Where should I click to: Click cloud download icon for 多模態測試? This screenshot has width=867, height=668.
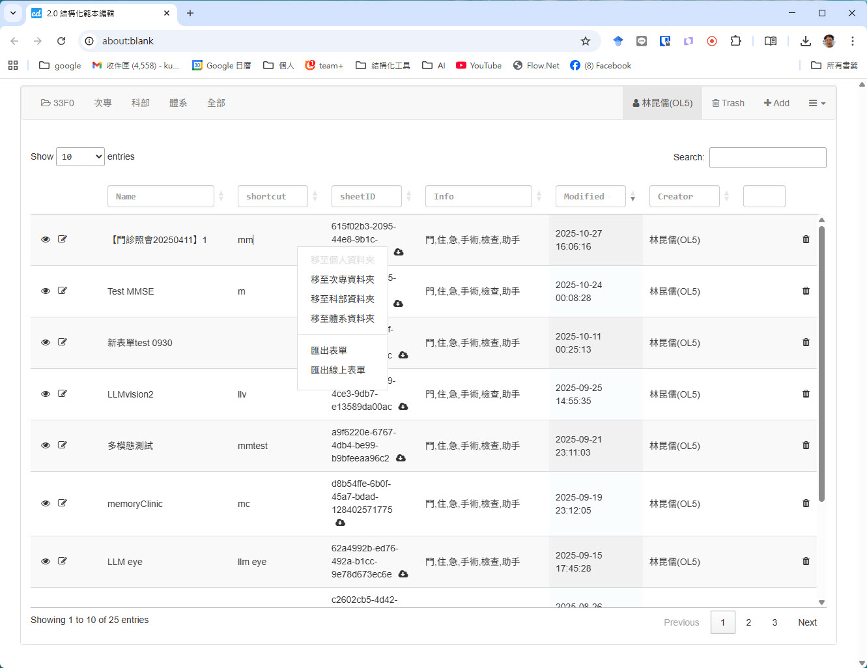401,458
